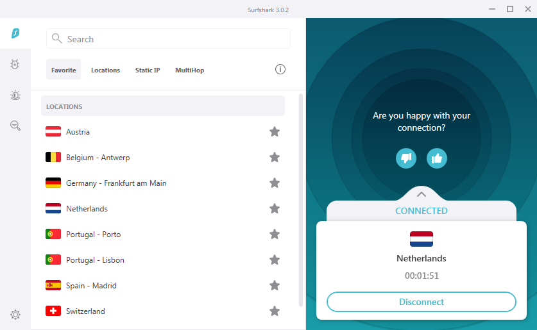This screenshot has width=537, height=330.
Task: Open the MultiHop tab
Action: click(x=190, y=70)
